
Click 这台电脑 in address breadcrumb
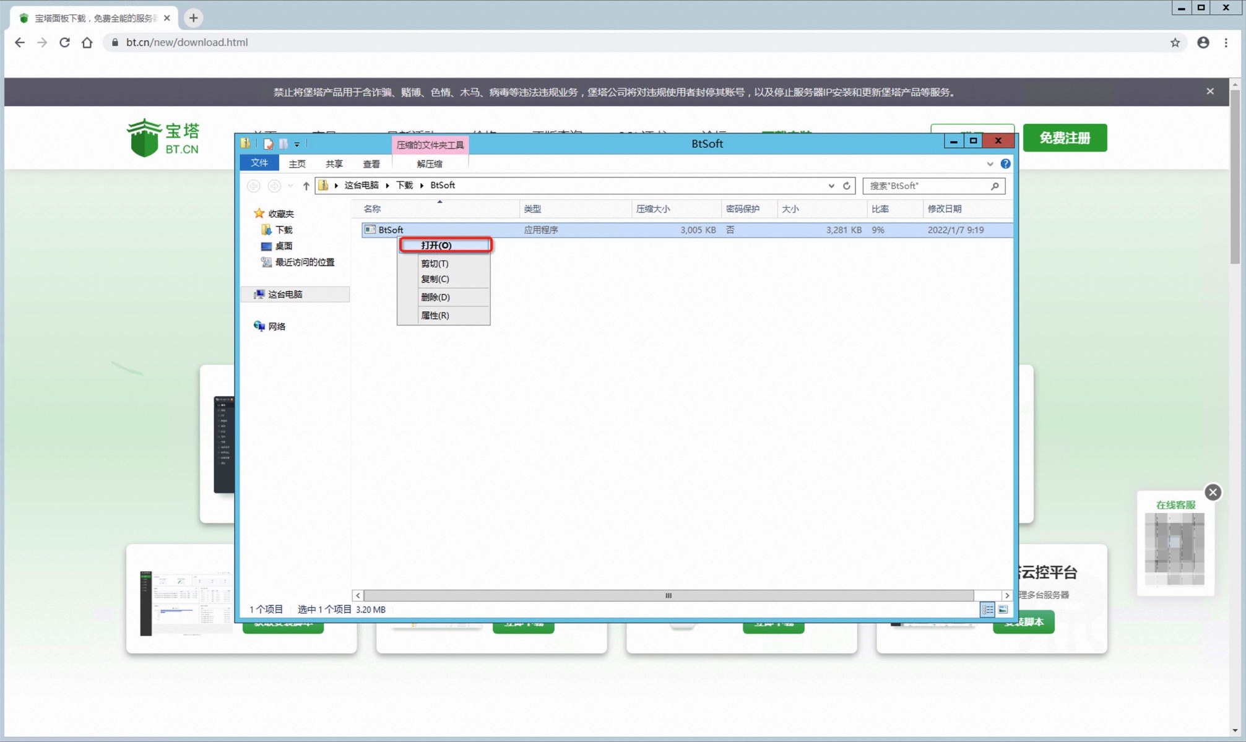tap(361, 185)
